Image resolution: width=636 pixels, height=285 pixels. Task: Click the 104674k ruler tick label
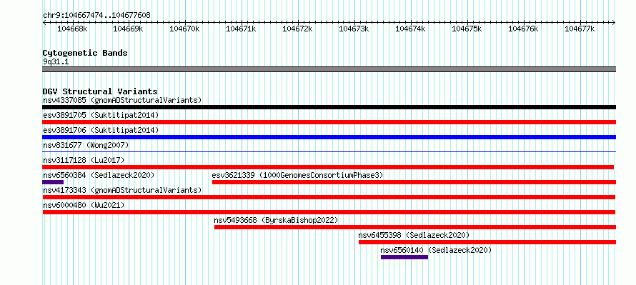pos(410,29)
